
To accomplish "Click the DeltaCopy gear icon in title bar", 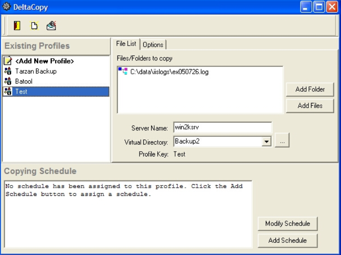I will 7,7.
